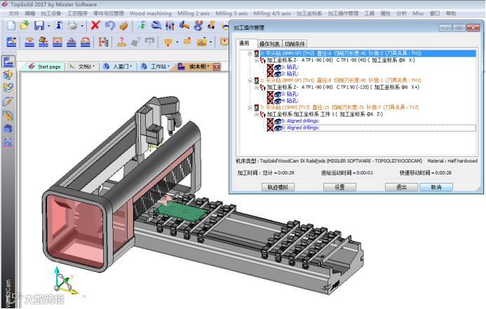The height and width of the screenshot is (309, 486).
Task: Click the 取消 button
Action: [436, 187]
